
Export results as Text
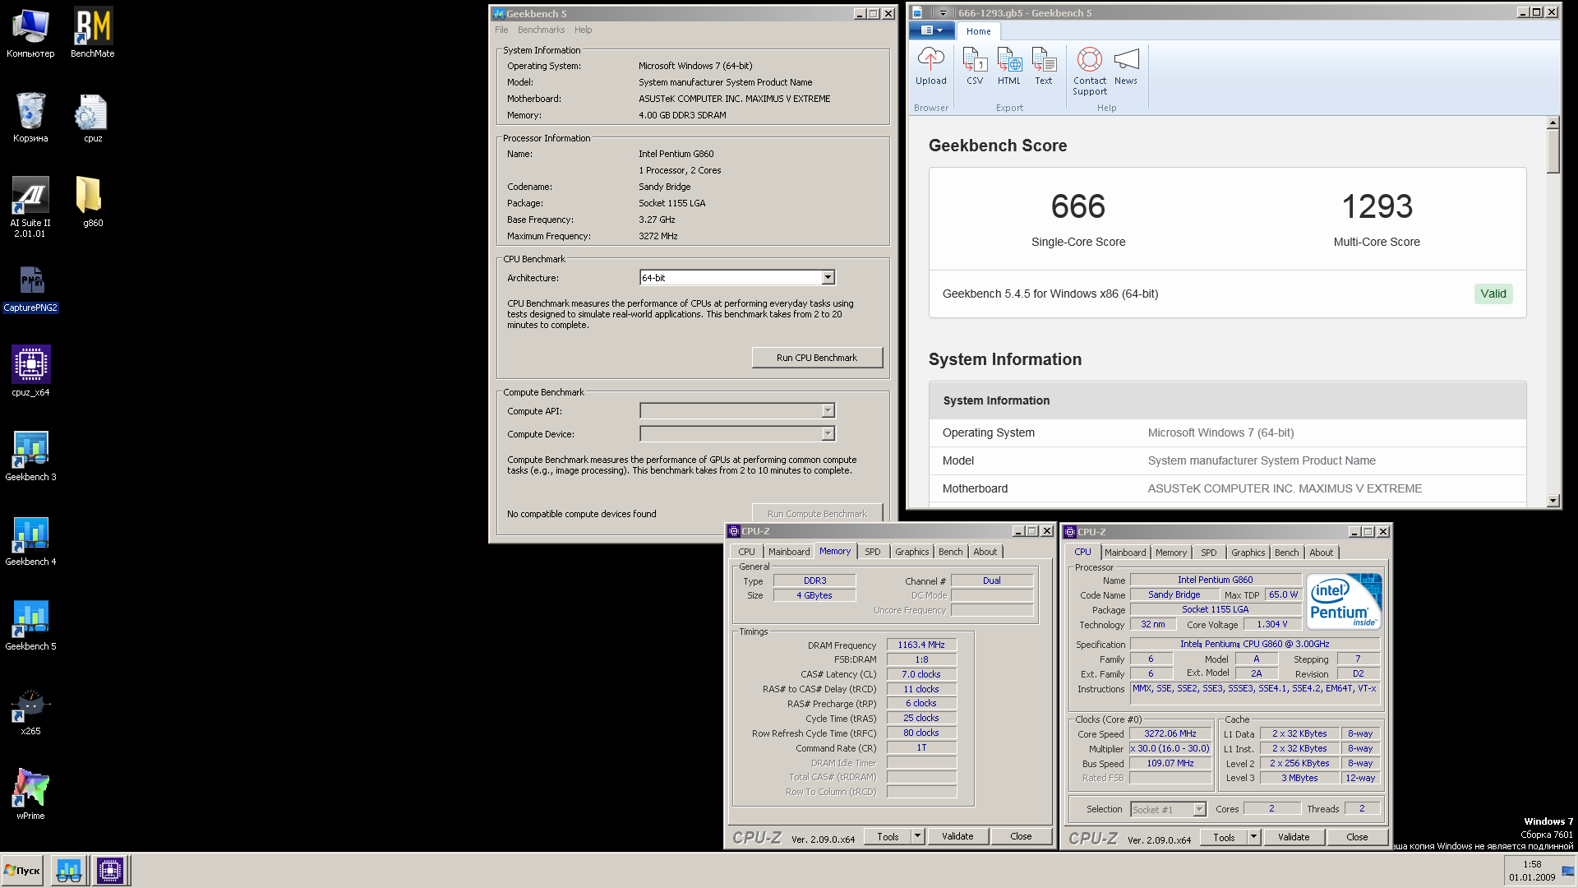point(1044,67)
